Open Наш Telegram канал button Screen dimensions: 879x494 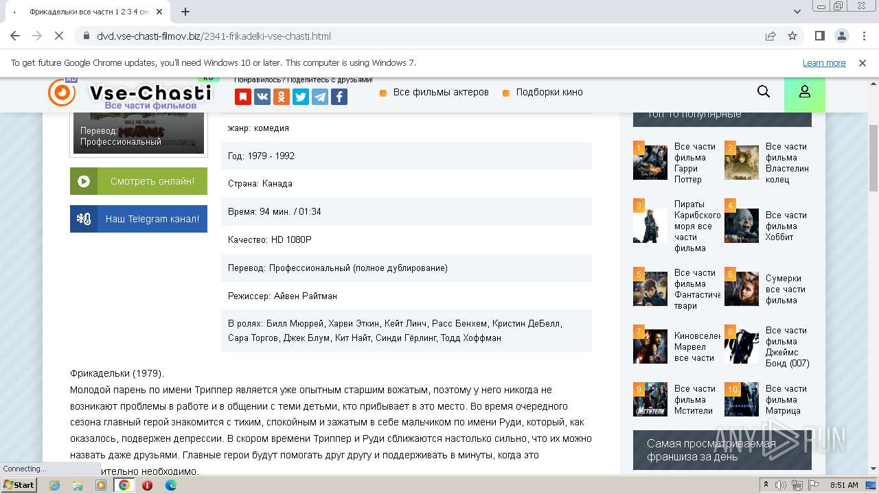(x=139, y=219)
